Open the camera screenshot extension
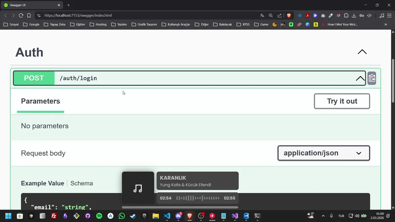Screen dimensions: 395x222 click(323, 15)
